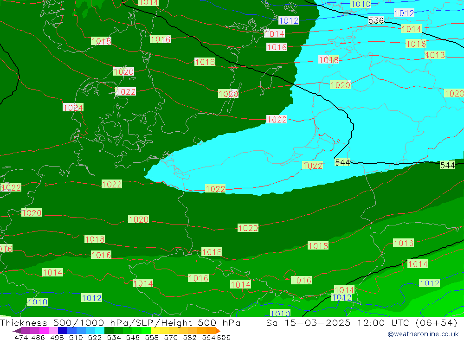The height and width of the screenshot is (340, 464).
Task: Click the 486 legend scale value
Action: click(38, 337)
